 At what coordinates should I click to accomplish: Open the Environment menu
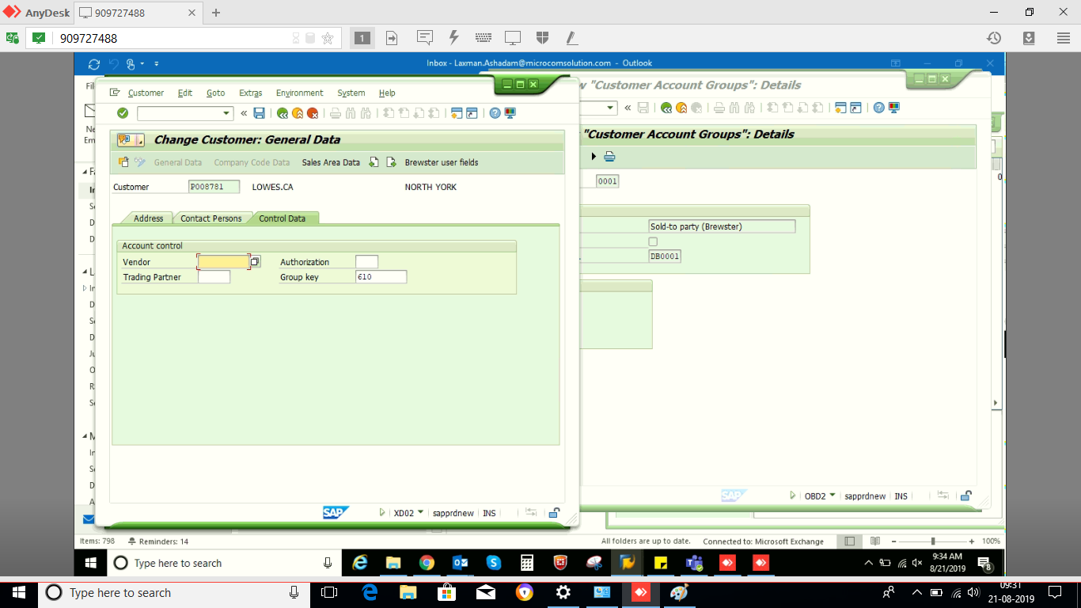pyautogui.click(x=299, y=93)
